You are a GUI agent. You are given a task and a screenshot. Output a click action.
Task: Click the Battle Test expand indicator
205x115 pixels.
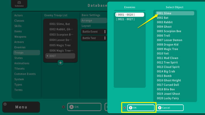pos(105,38)
